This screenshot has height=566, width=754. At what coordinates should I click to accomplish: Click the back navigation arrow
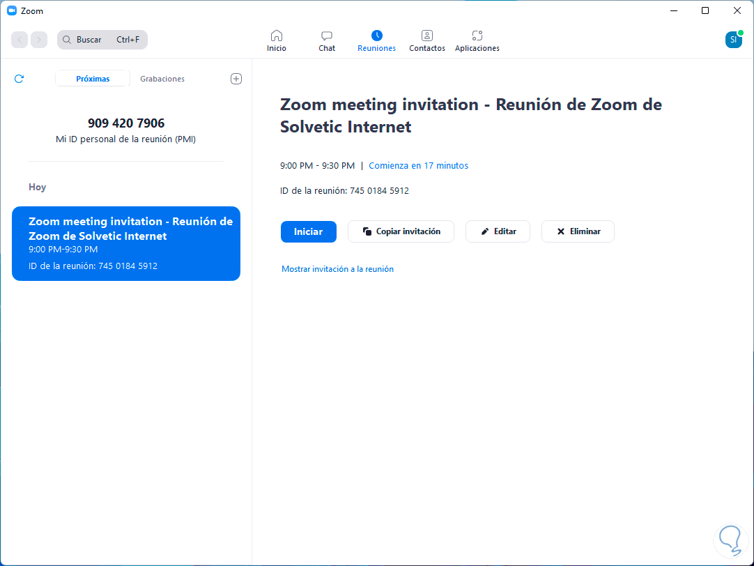pyautogui.click(x=20, y=40)
